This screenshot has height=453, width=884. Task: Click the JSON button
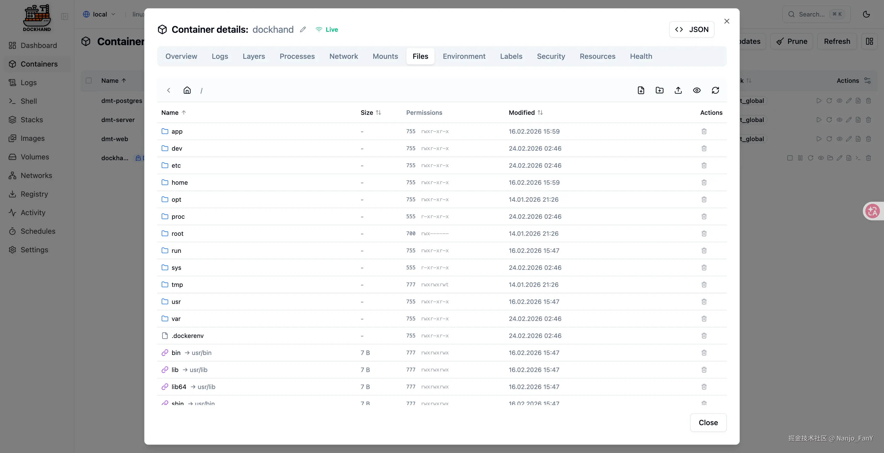(x=691, y=29)
